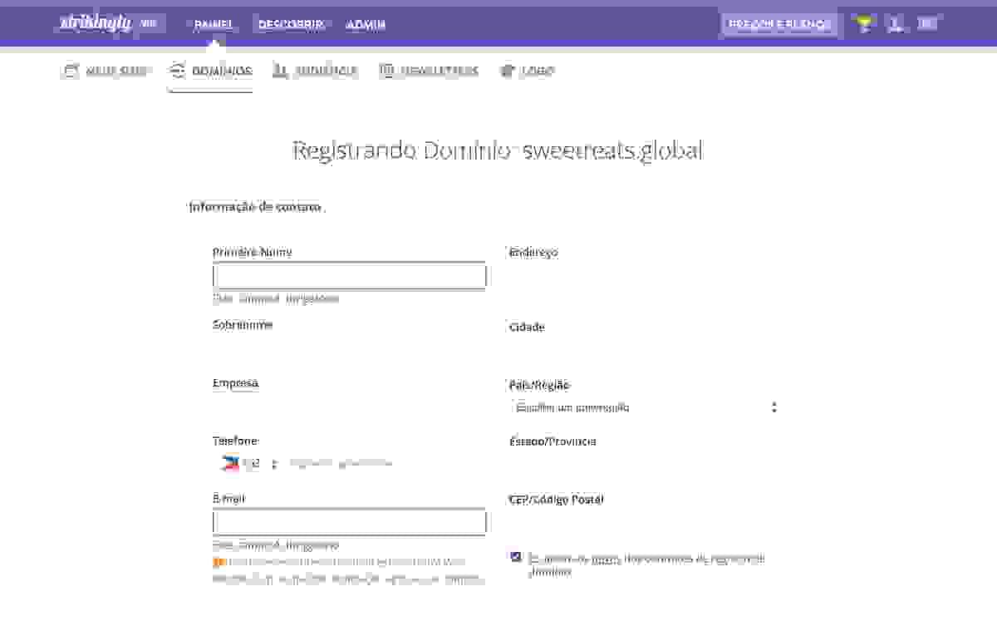Click the rightmost icon in the purple header
This screenshot has width=997, height=621.
927,23
